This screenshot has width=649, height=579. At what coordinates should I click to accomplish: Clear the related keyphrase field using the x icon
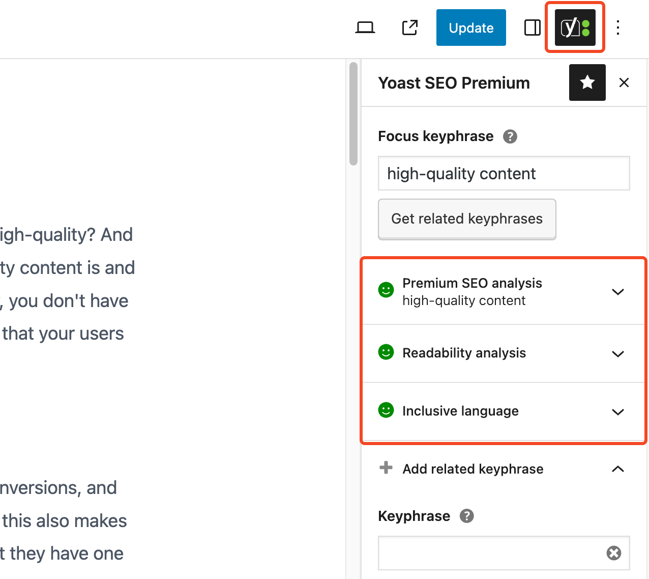613,553
